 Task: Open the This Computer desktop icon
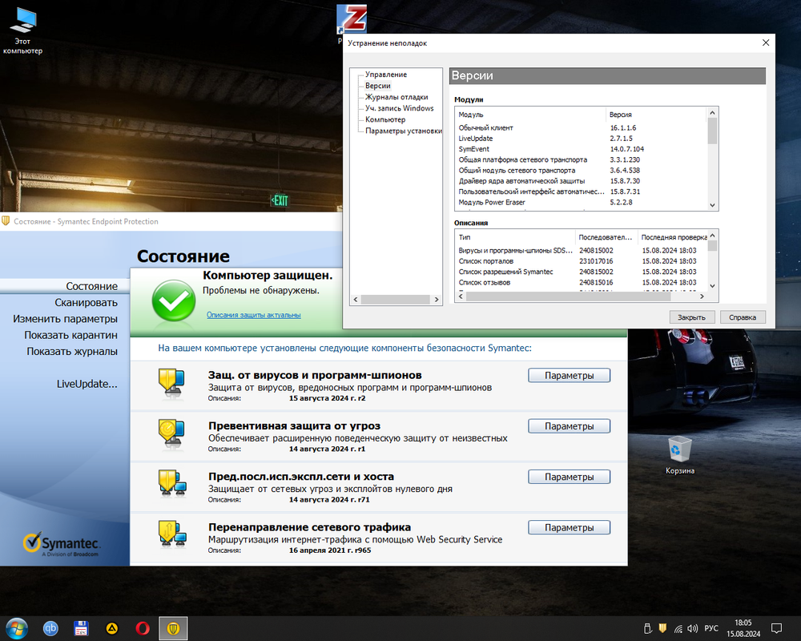coord(22,30)
